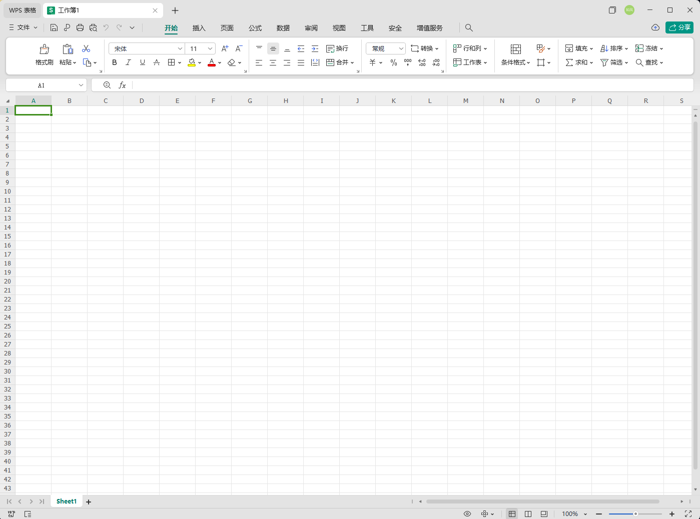Expand the Freeze (冻结) dropdown
Image resolution: width=700 pixels, height=519 pixels.
coord(661,48)
